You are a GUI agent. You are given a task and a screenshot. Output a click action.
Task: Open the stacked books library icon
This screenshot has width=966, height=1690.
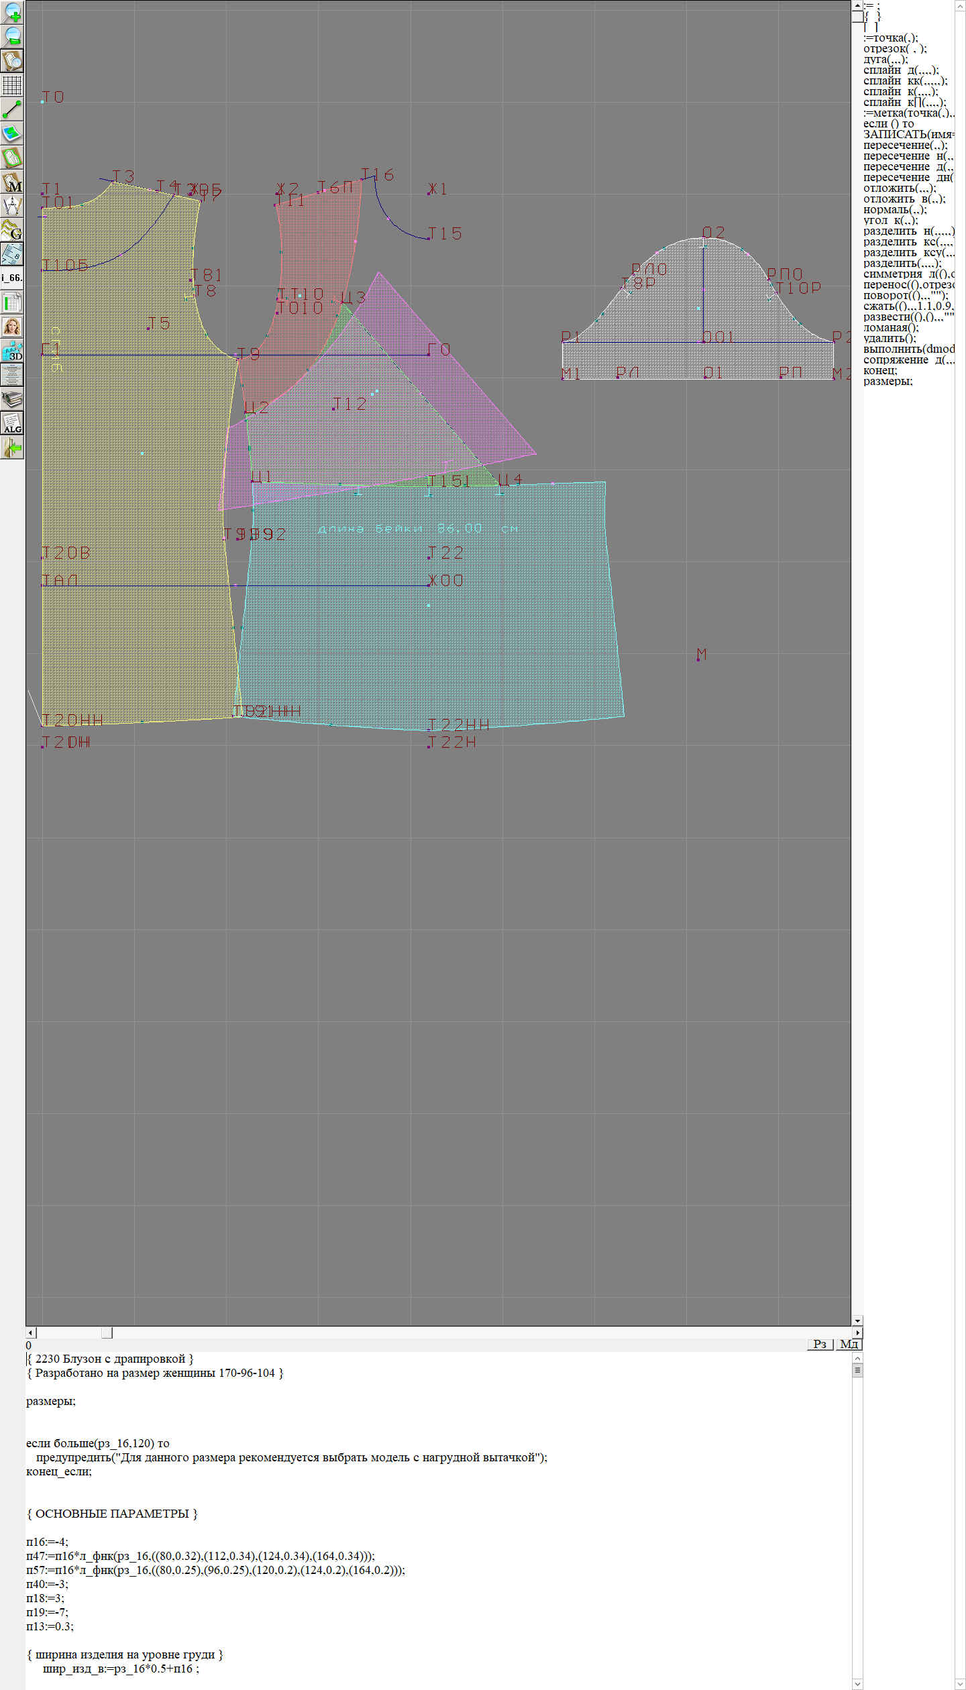12,399
